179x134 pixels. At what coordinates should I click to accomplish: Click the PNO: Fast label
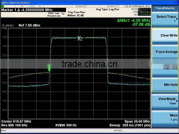(54, 13)
